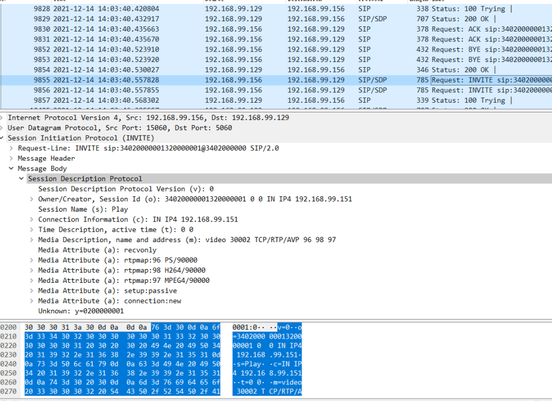The image size is (552, 401).
Task: Expand the Request-Line INVITE entry
Action: click(x=12, y=148)
